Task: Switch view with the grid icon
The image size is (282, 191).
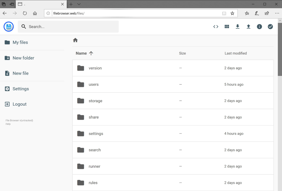Action: [x=227, y=27]
